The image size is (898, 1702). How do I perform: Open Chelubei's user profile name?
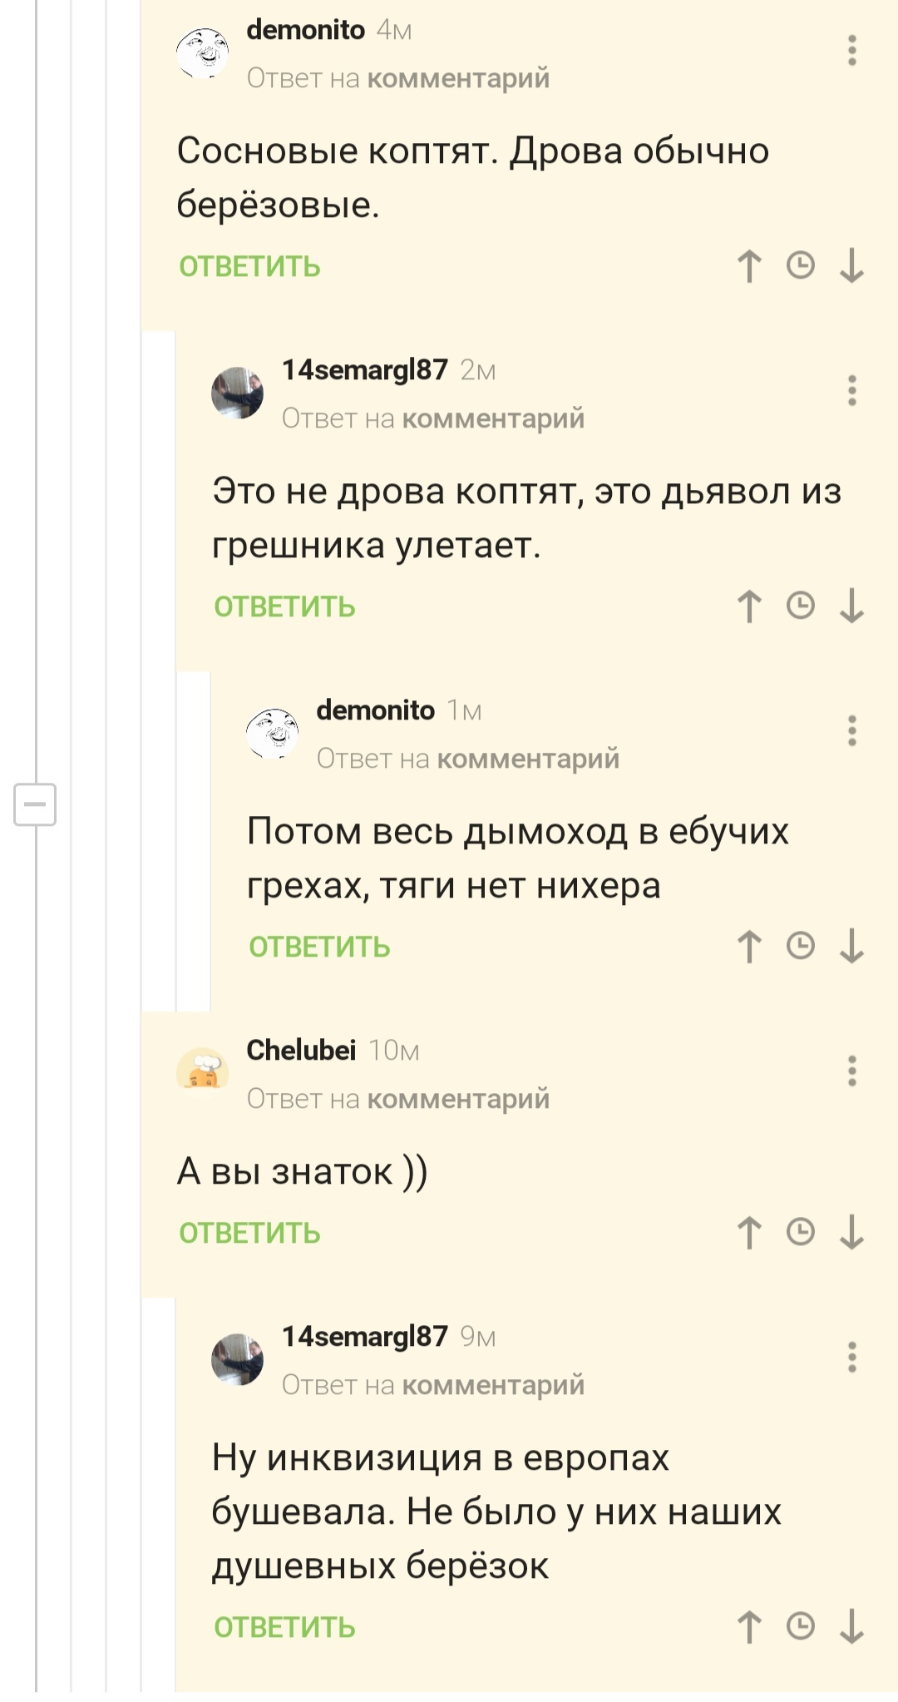tap(301, 1051)
